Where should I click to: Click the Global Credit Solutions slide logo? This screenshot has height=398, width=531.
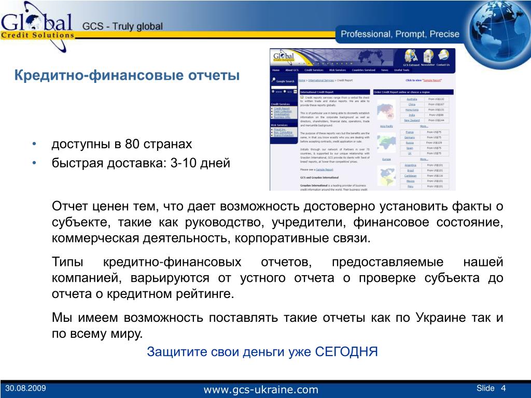click(x=37, y=26)
